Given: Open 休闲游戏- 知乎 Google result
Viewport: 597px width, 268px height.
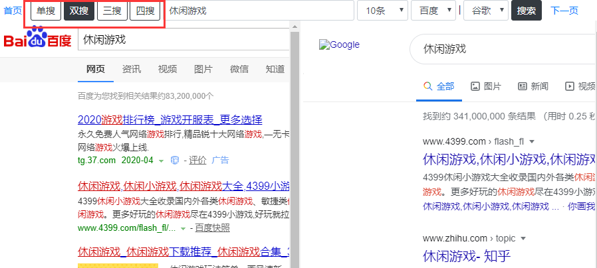Looking at the screenshot, I should pyautogui.click(x=467, y=256).
